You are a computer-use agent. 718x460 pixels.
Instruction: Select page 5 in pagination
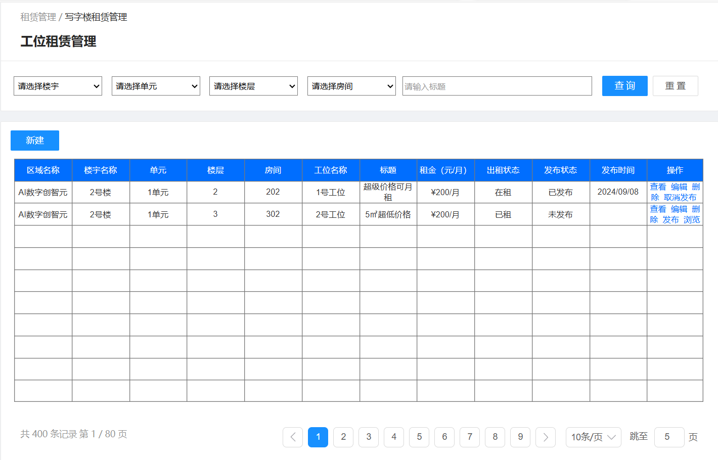tap(419, 437)
